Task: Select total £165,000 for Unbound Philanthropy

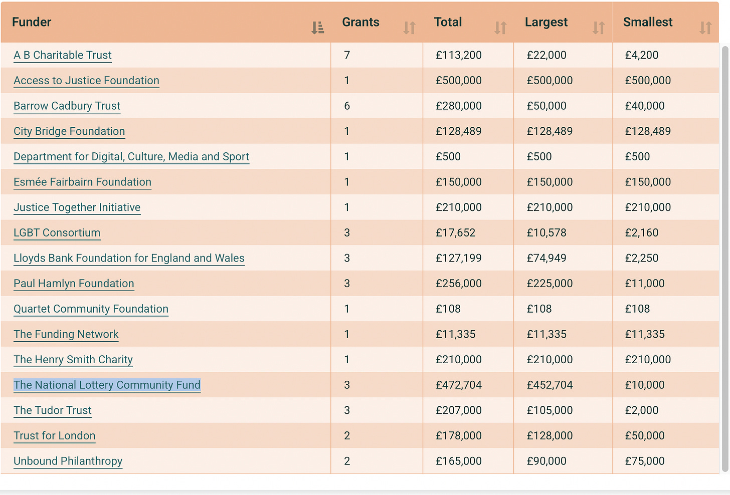Action: 459,461
